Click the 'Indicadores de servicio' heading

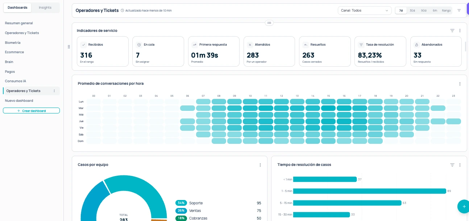click(97, 31)
